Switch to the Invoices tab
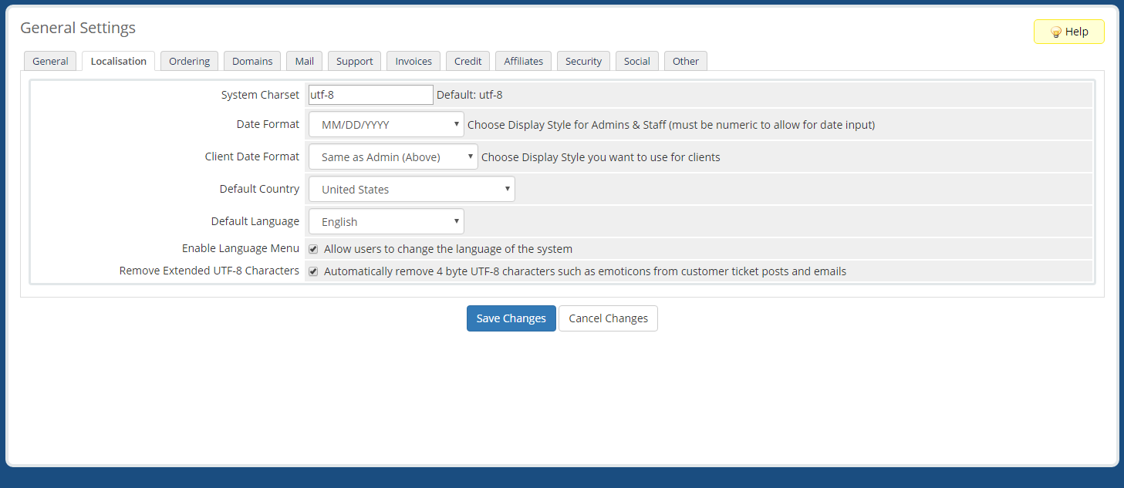 (413, 62)
